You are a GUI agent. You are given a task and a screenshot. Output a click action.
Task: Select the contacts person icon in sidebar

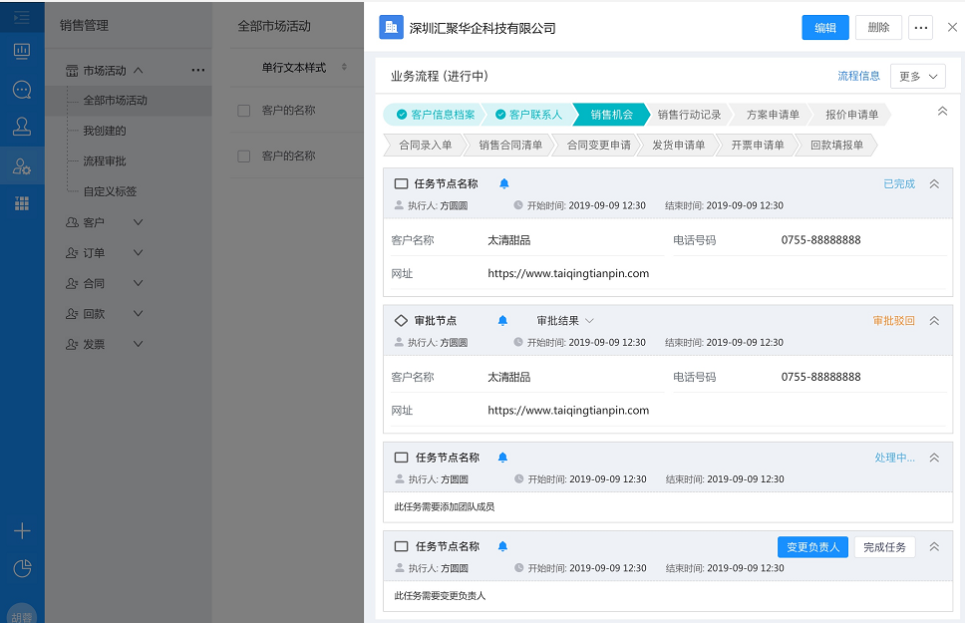point(22,127)
